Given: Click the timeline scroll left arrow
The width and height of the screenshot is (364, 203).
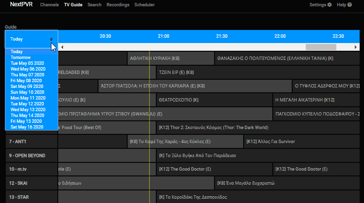Looking at the screenshot, I should pyautogui.click(x=62, y=47).
